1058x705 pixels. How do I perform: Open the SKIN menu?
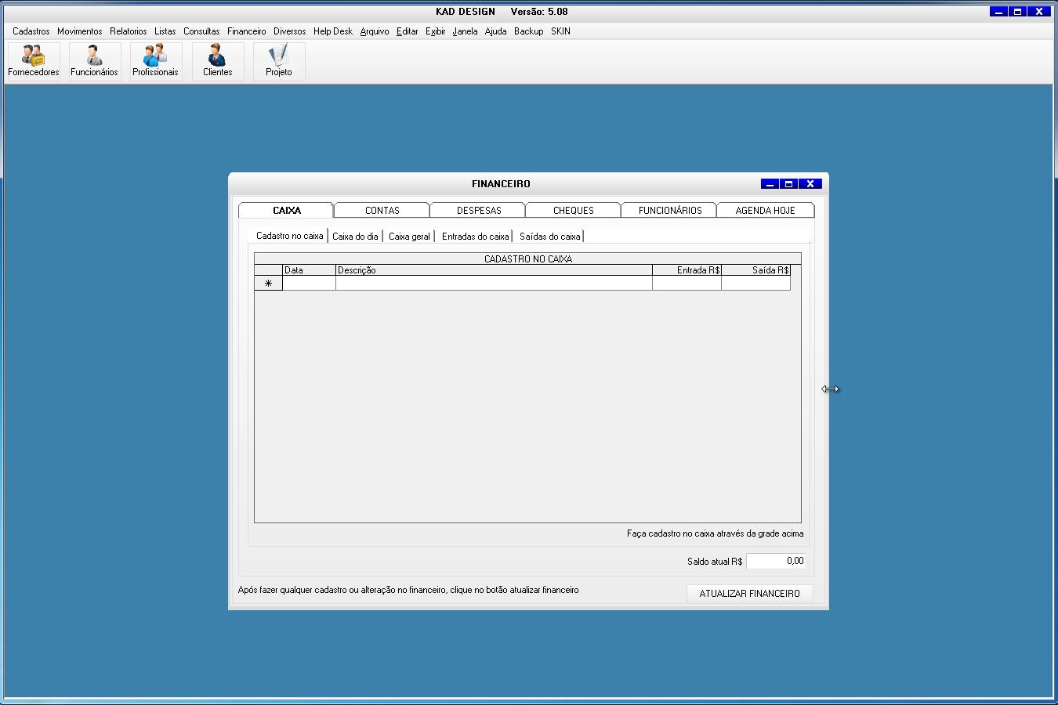(x=560, y=31)
